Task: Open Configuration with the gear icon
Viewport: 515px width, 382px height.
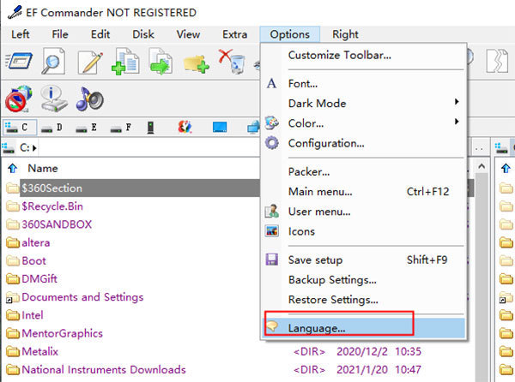Action: tap(364, 144)
